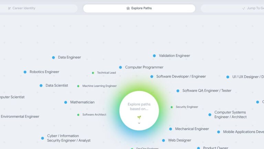Click the green dot next to Technical Lead
The width and height of the screenshot is (264, 149).
click(93, 73)
